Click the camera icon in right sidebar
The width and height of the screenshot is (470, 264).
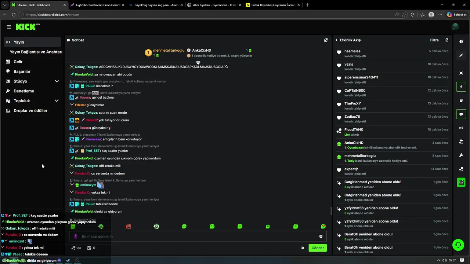(x=461, y=142)
